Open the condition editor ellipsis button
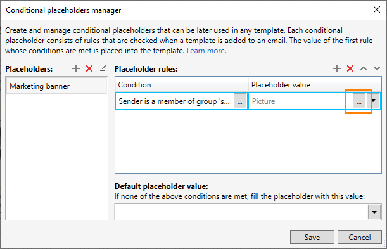The height and width of the screenshot is (249, 387). 240,101
